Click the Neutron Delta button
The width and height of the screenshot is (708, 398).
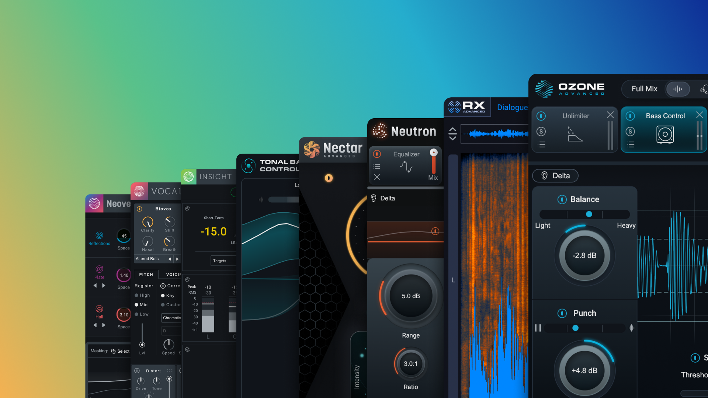point(383,198)
